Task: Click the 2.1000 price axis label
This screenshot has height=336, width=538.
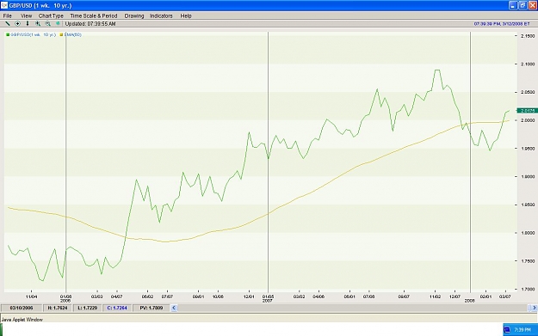Action: 528,64
